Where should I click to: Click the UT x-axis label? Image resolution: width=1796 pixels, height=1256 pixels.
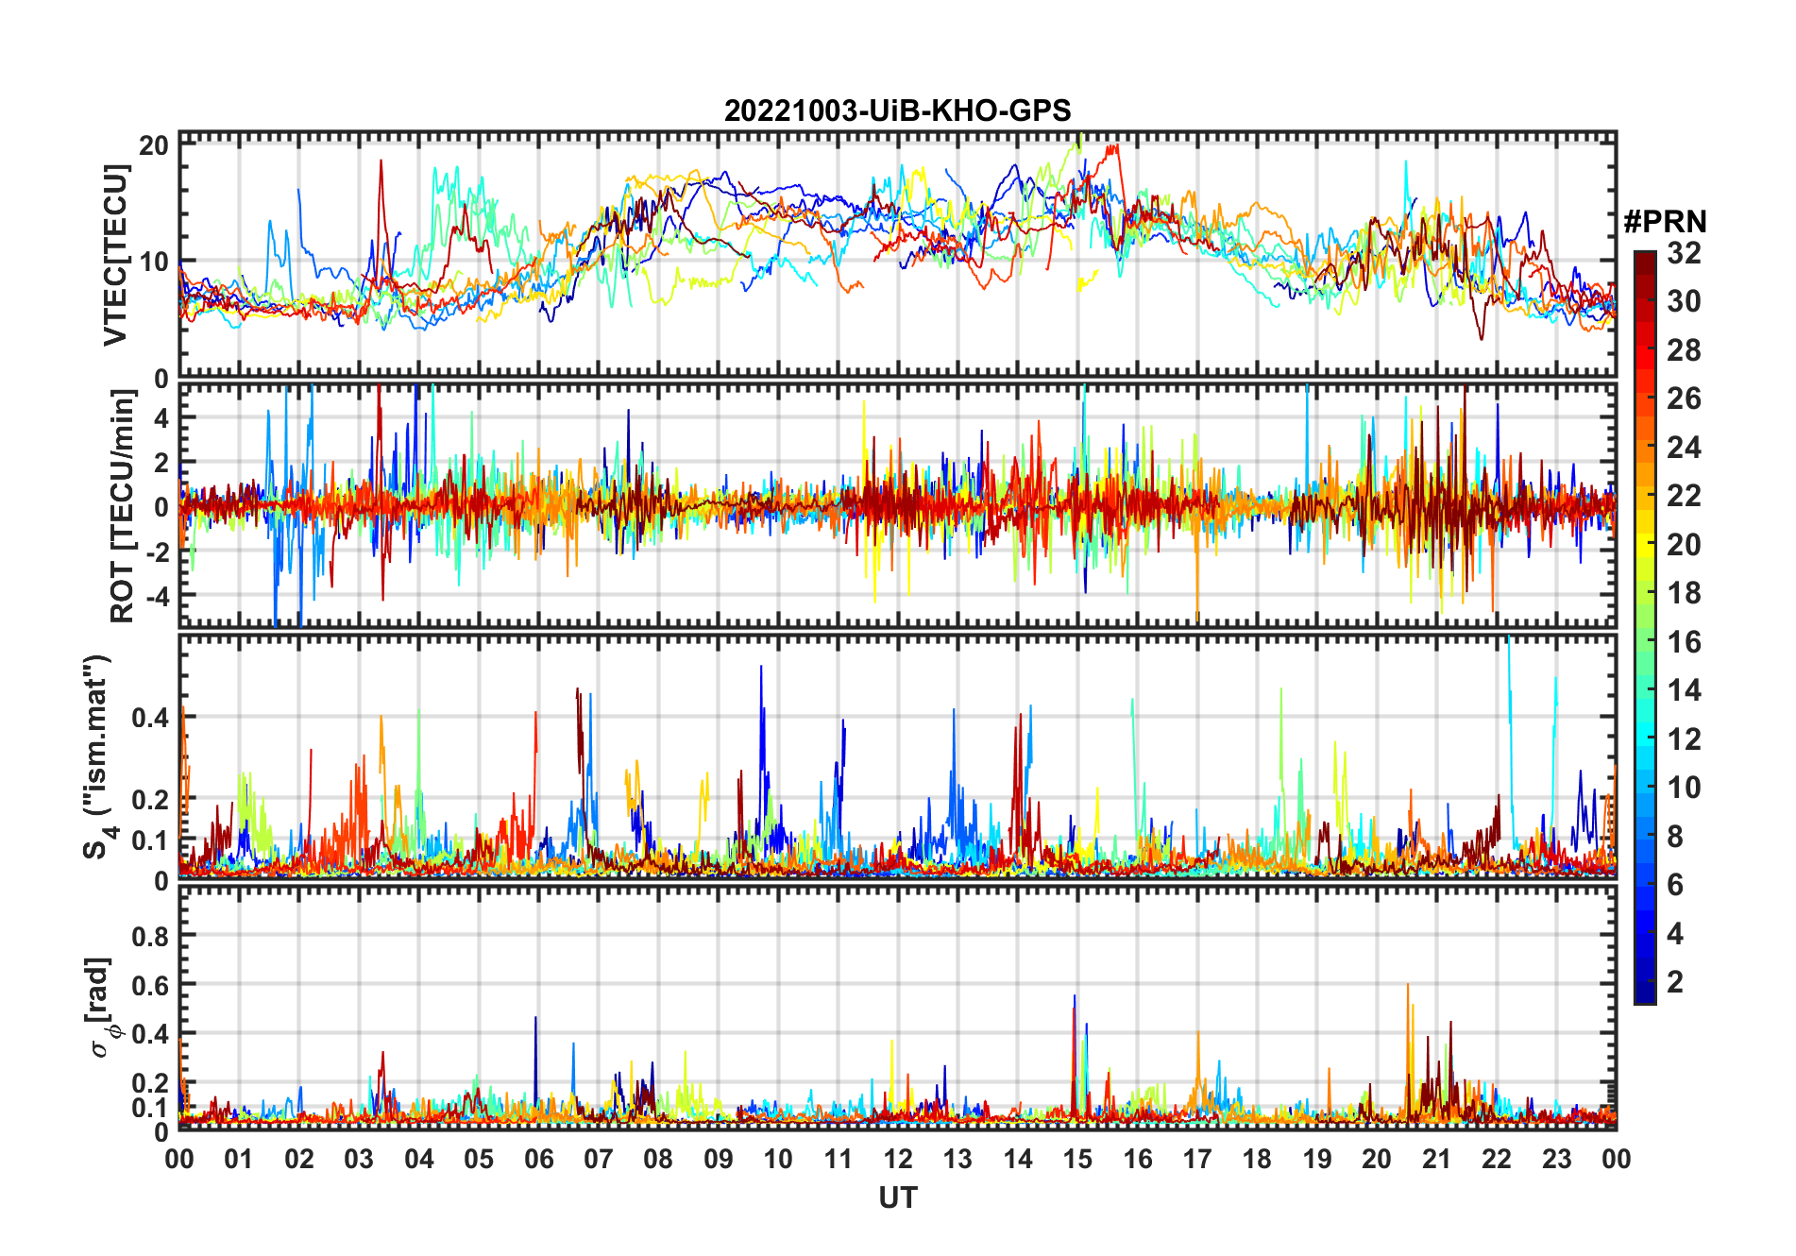(x=898, y=1197)
